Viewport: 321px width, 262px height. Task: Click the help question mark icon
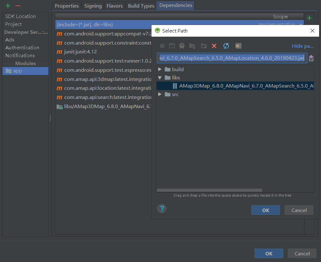[162, 209]
